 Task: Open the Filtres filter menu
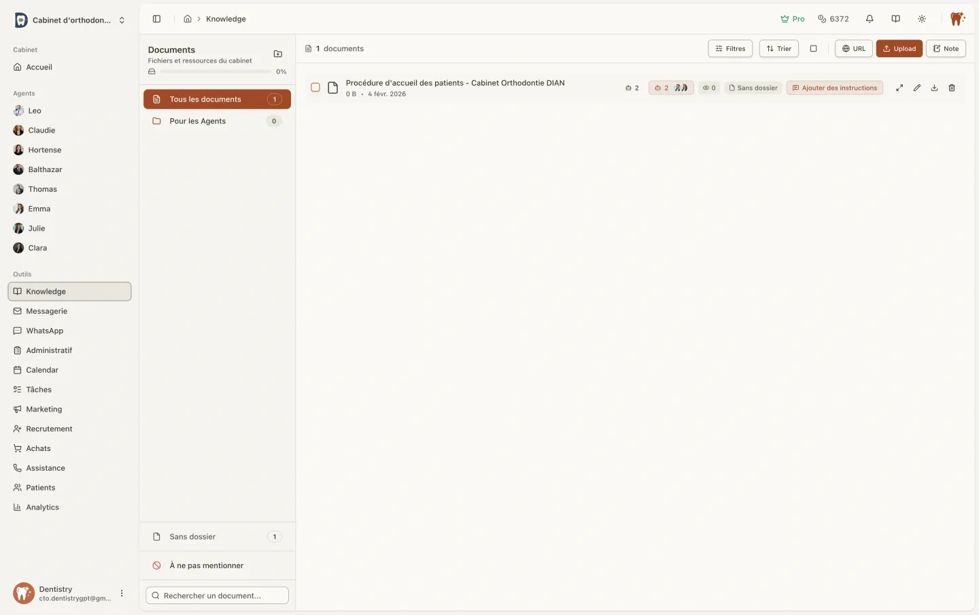click(729, 49)
